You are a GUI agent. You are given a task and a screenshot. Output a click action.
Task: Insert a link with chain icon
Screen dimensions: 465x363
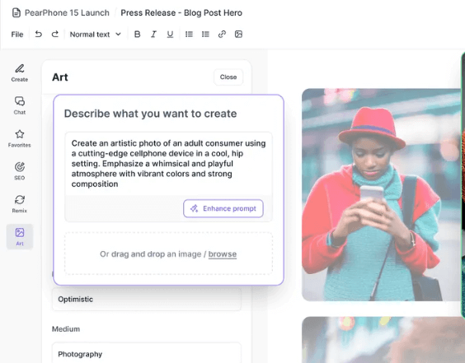coord(222,35)
